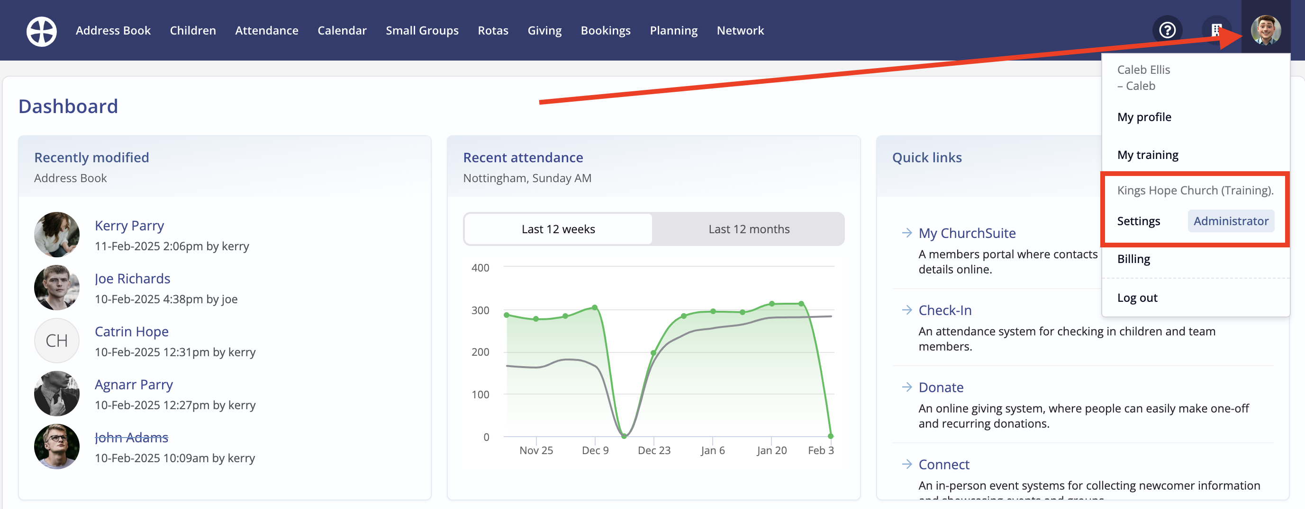Go to the Network module
1305x509 pixels.
coord(740,30)
